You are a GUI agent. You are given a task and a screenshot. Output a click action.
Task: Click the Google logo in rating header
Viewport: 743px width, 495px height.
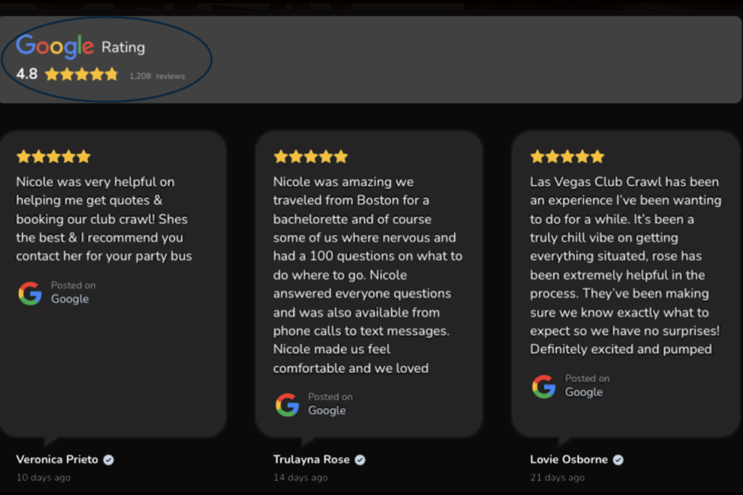click(55, 46)
